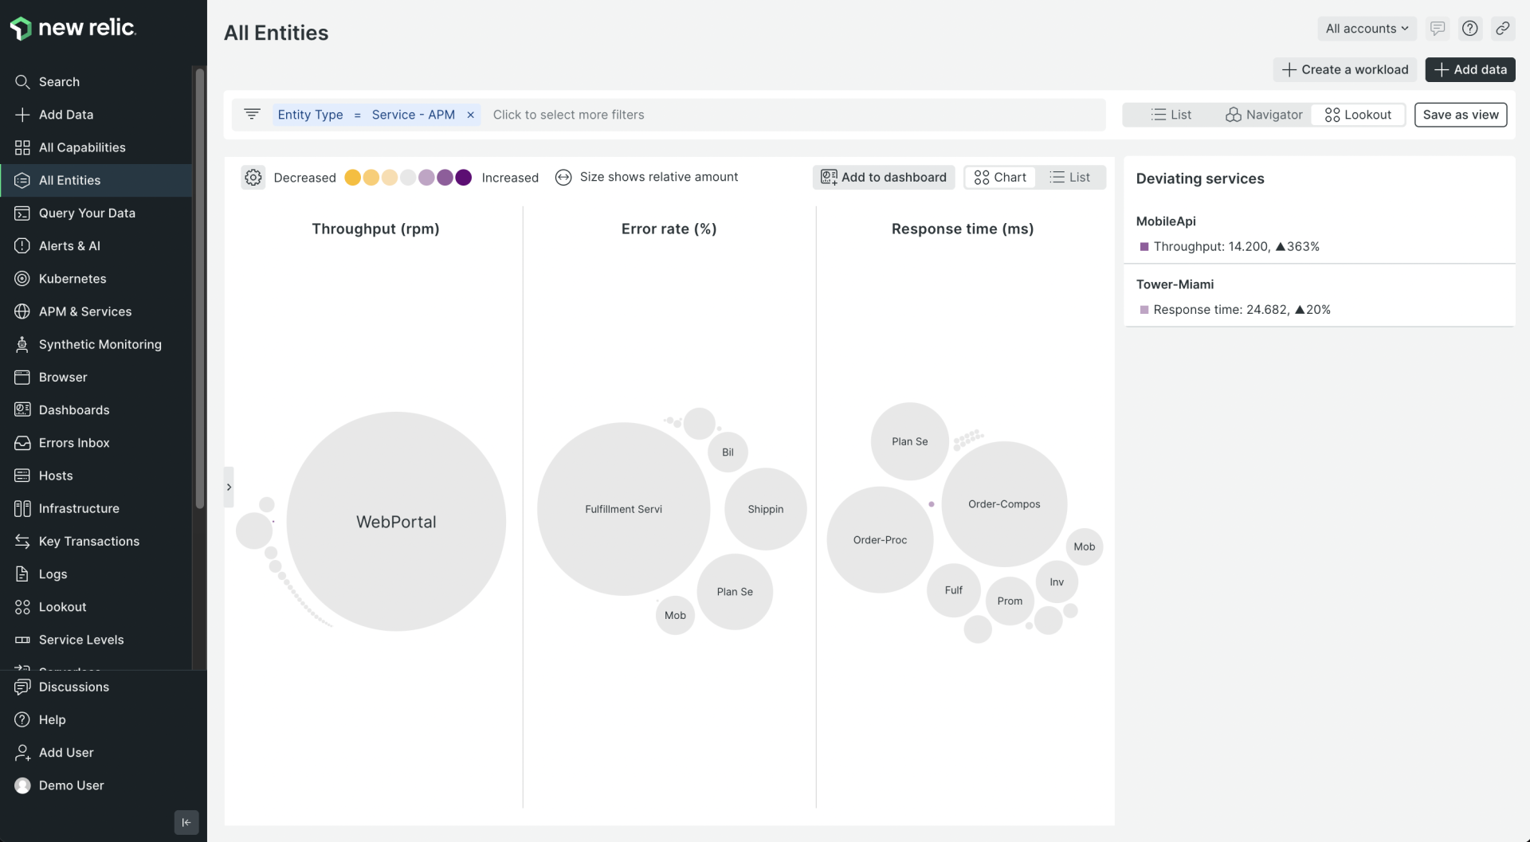Collapse the left panel with the chevron
Screen dimensions: 1530x842
click(229, 487)
